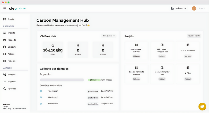
Task: Click the Impacts sidebar icon
Action: (5, 33)
